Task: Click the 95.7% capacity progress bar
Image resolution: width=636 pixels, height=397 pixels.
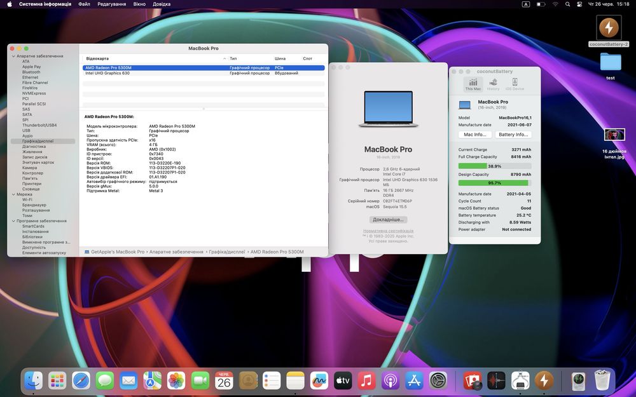Action: (x=494, y=183)
